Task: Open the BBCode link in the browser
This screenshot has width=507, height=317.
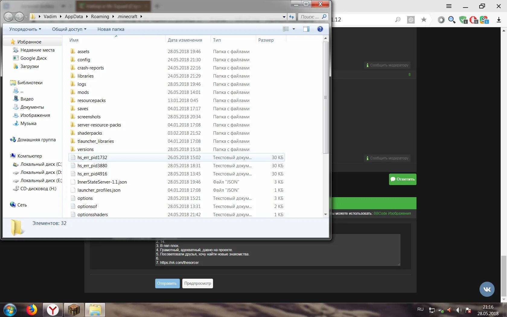Action: (x=380, y=213)
